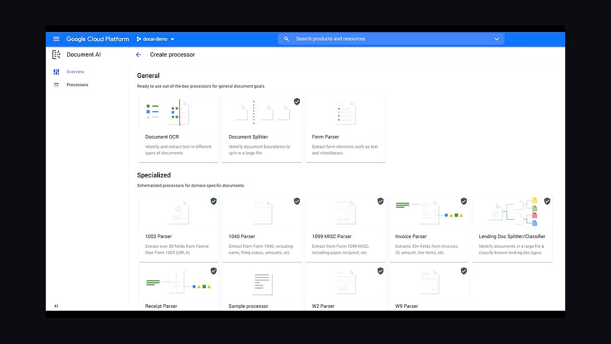Screen dimensions: 611x344
Task: Click the shield badge on Lending Doc Splitter card
Action: coord(547,201)
